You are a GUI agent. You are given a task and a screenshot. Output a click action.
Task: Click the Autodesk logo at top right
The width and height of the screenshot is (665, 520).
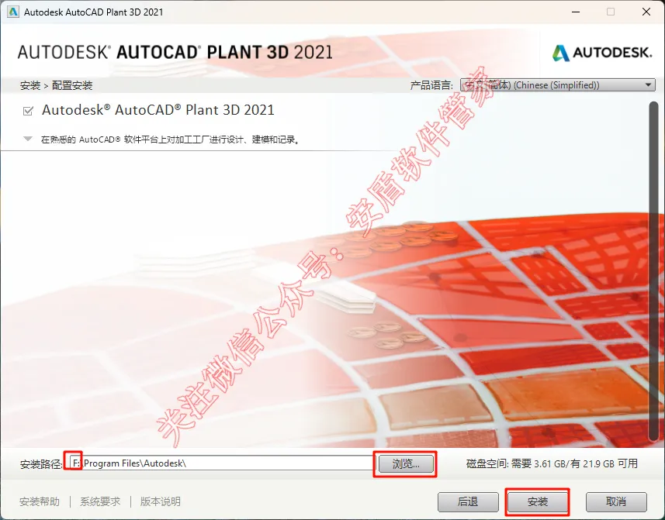coord(602,53)
